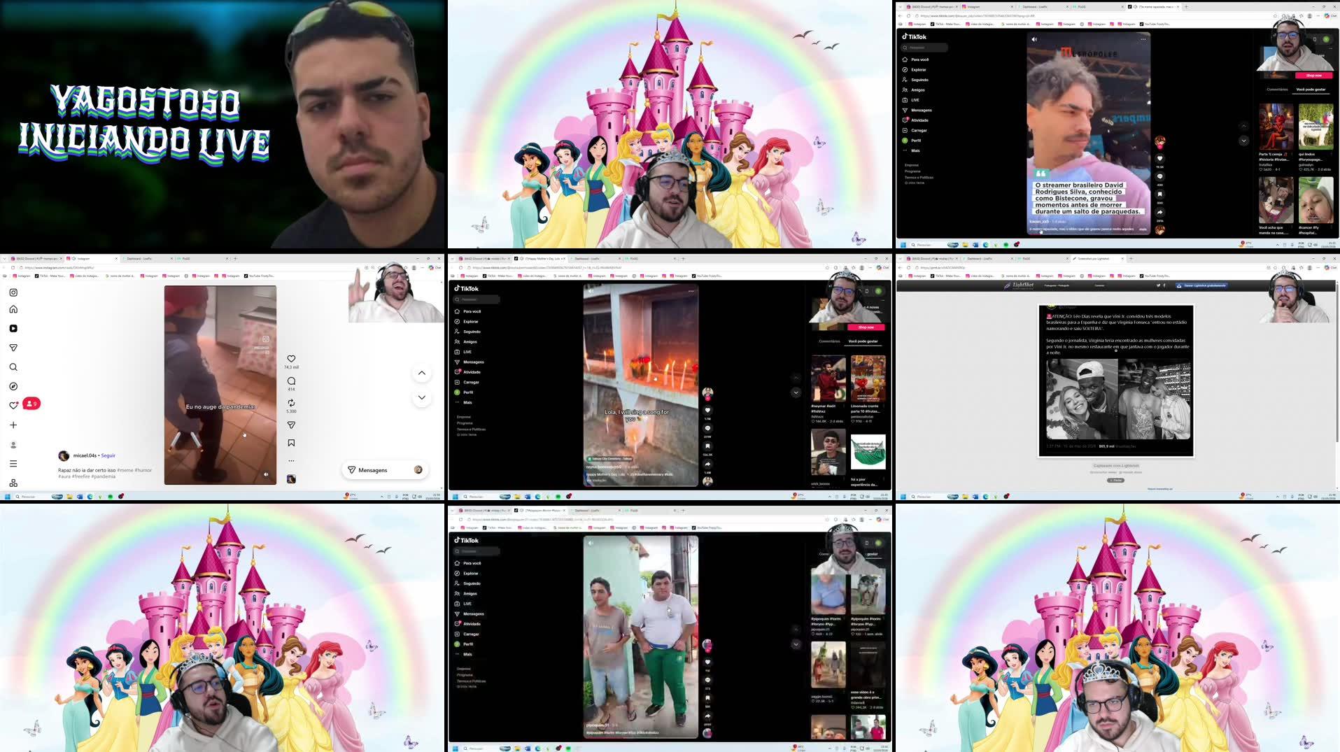Click the share paper-plane icon beside the reel

pyautogui.click(x=291, y=425)
